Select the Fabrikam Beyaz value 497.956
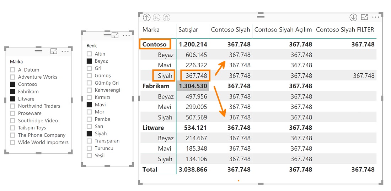This screenshot has height=191, width=391. (196, 96)
